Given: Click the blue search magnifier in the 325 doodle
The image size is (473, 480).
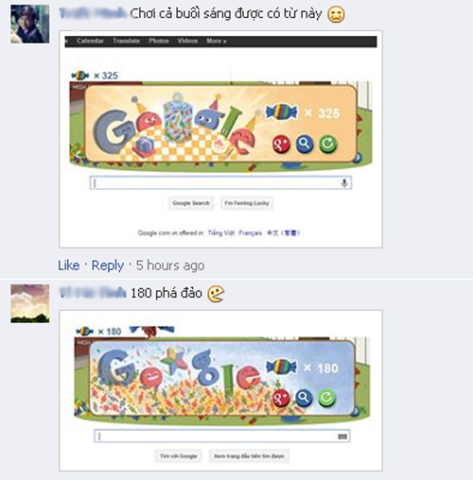Looking at the screenshot, I should click(x=305, y=144).
